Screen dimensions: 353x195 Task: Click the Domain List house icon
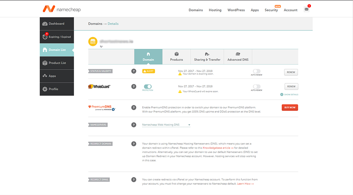45,50
